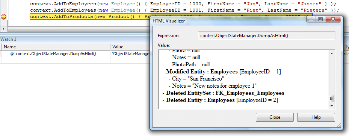This screenshot has width=349, height=136.
Task: Open Help in the HTML Visualizer dialog
Action: point(316,117)
